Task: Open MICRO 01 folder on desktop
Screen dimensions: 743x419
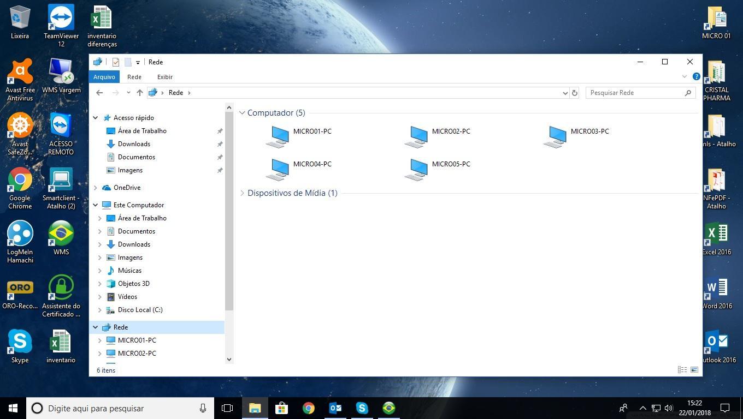Action: 716,22
